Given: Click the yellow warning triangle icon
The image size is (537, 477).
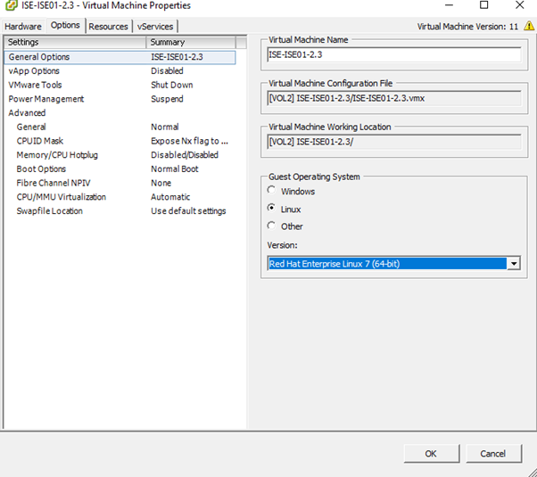Looking at the screenshot, I should click(529, 26).
